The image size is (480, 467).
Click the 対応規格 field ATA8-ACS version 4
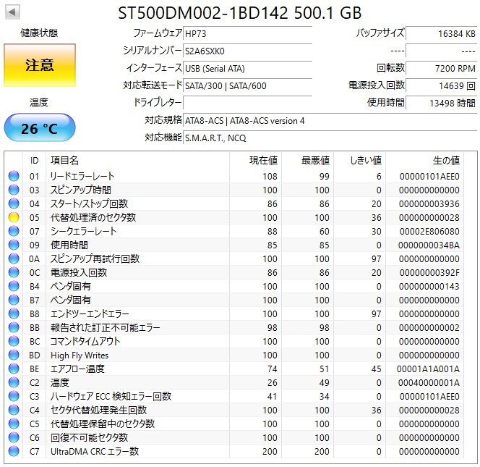click(x=330, y=120)
